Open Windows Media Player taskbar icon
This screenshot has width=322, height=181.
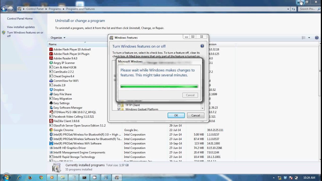[x=52, y=177]
